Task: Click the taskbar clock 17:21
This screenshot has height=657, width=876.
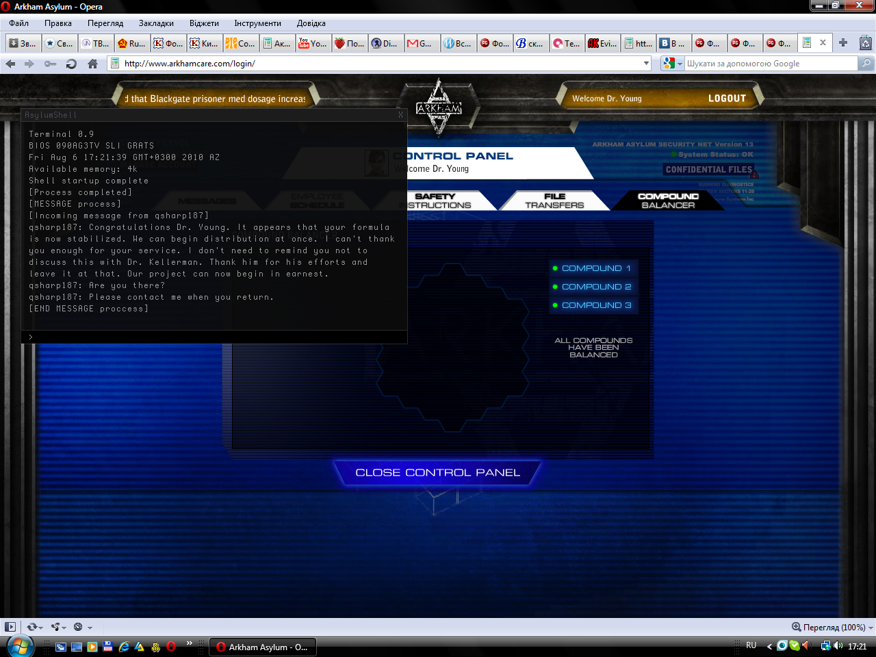Action: [858, 646]
